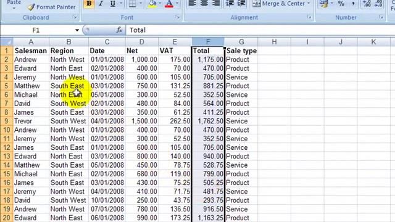The height and width of the screenshot is (222, 395).
Task: Toggle Bold formatting
Action: click(89, 4)
